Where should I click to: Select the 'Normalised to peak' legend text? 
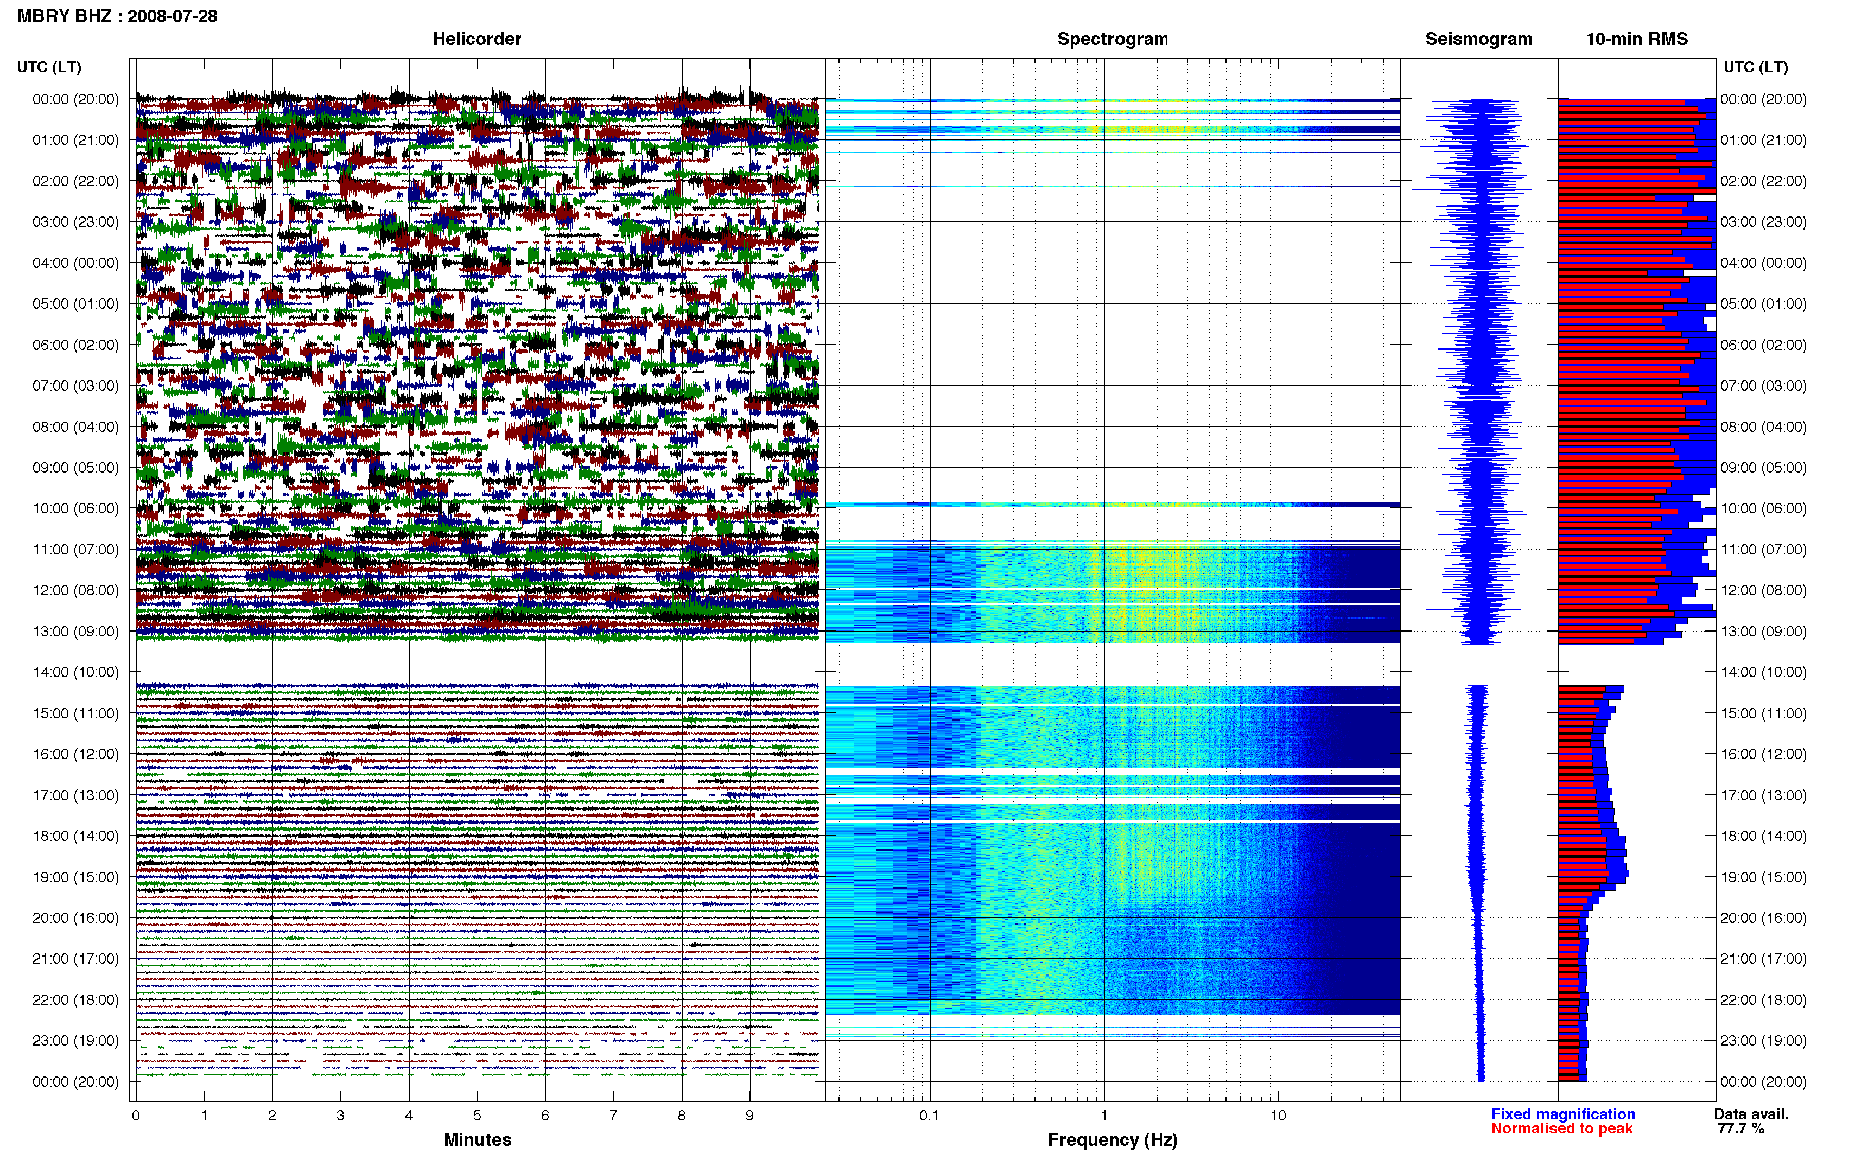click(1562, 1129)
